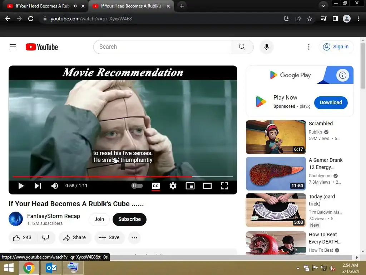This screenshot has height=275, width=366.
Task: Enable miniplayer mode
Action: [x=190, y=186]
